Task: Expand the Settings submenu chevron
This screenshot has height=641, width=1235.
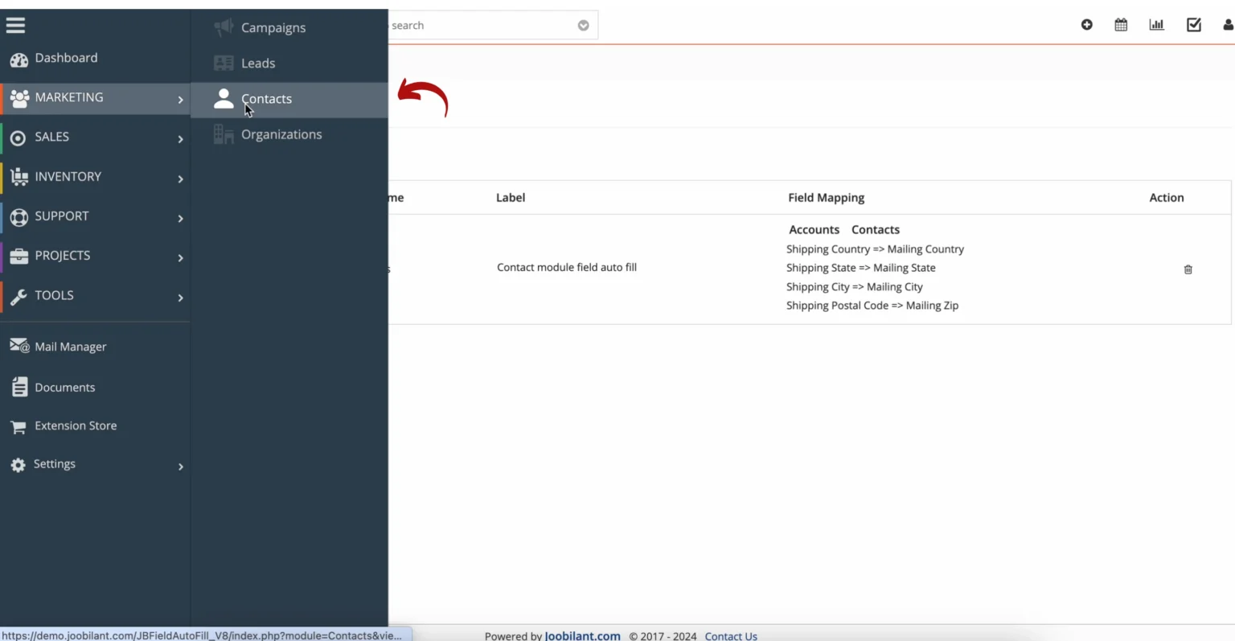Action: tap(181, 466)
